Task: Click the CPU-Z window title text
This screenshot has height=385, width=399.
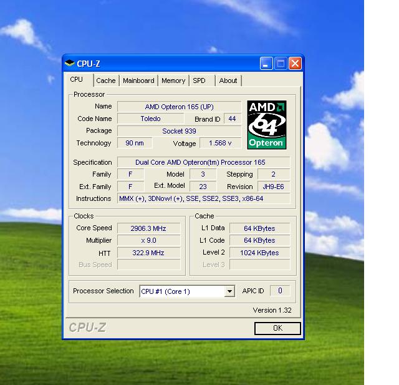Action: click(x=89, y=64)
